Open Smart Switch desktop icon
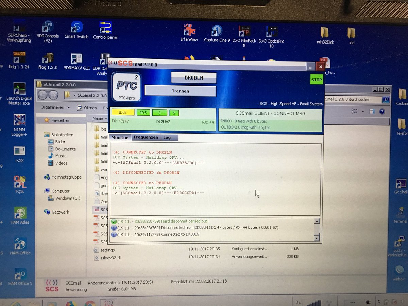This screenshot has width=408, height=306. tap(77, 31)
